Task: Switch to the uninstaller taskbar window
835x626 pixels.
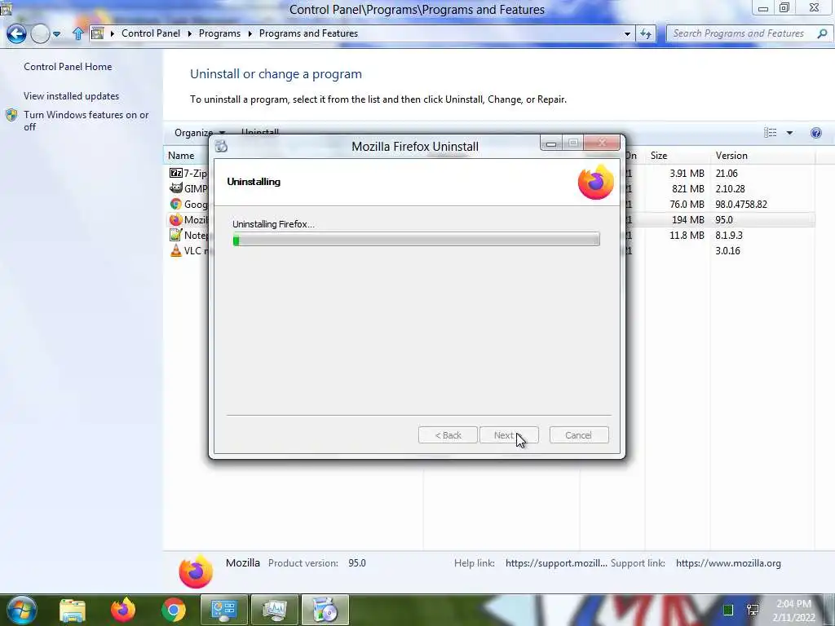Action: [325, 610]
